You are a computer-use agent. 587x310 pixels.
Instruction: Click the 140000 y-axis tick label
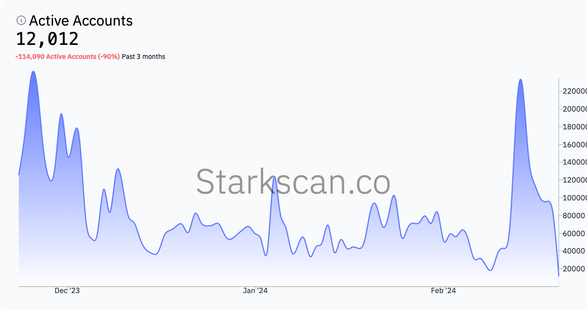point(574,162)
